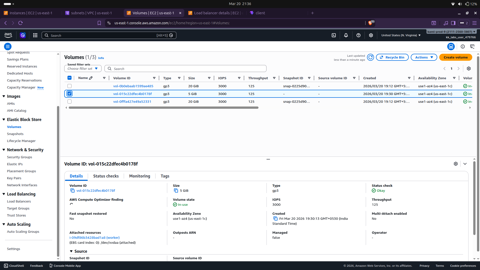
Task: Open the info panel icon at top right
Action: [x=463, y=46]
